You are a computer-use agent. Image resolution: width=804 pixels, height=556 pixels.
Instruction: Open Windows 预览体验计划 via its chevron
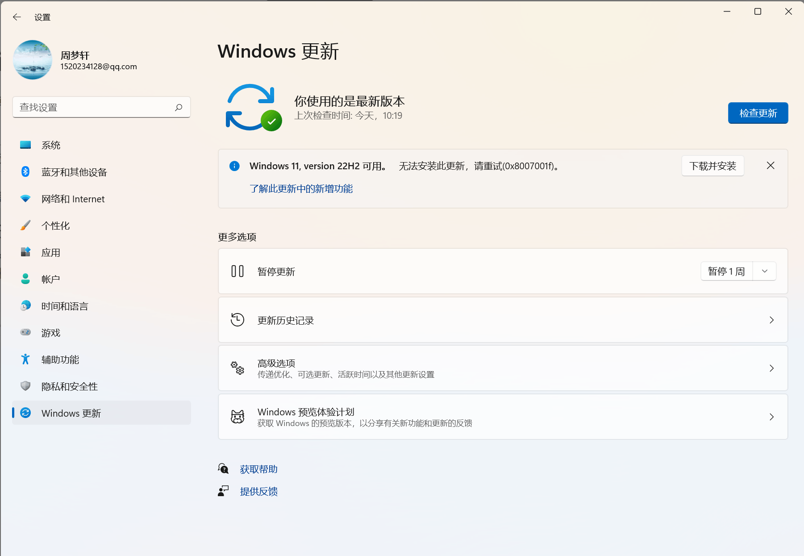pos(771,417)
